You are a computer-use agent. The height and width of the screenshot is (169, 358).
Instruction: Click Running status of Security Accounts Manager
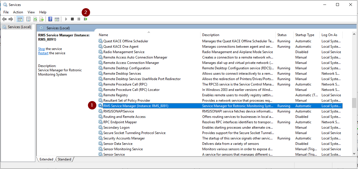click(x=284, y=138)
